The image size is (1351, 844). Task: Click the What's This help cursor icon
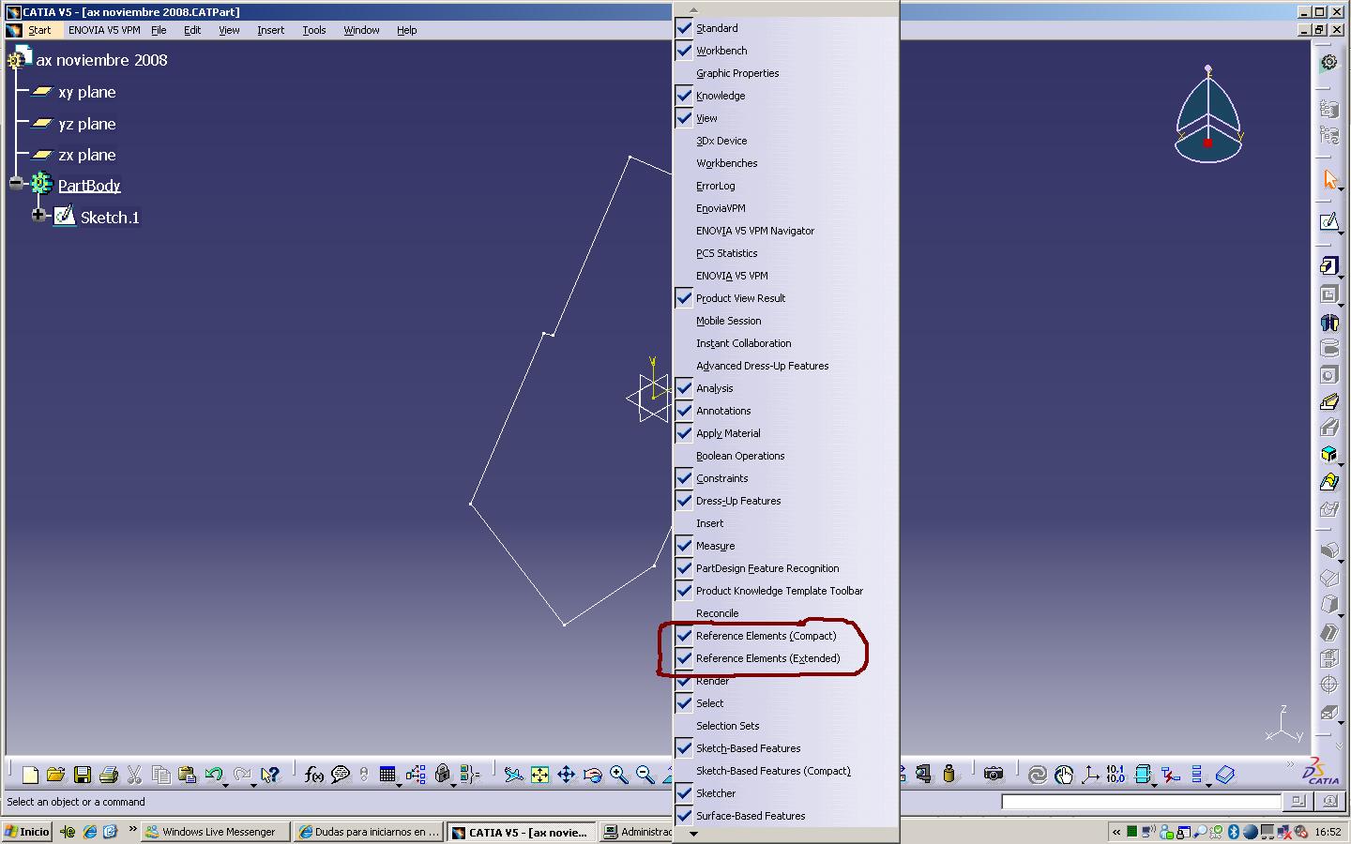[x=270, y=775]
